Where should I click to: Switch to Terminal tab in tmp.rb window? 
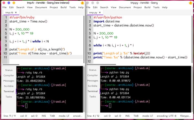[9, 91]
